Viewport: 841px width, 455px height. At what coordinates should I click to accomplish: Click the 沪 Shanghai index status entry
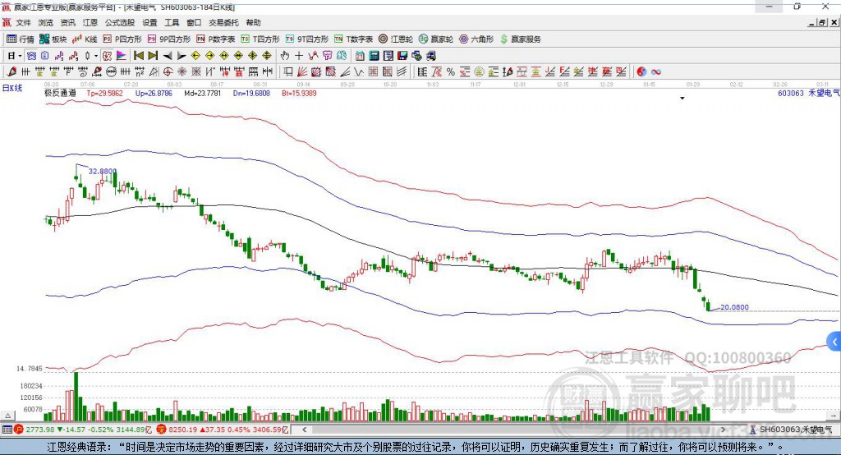click(83, 430)
